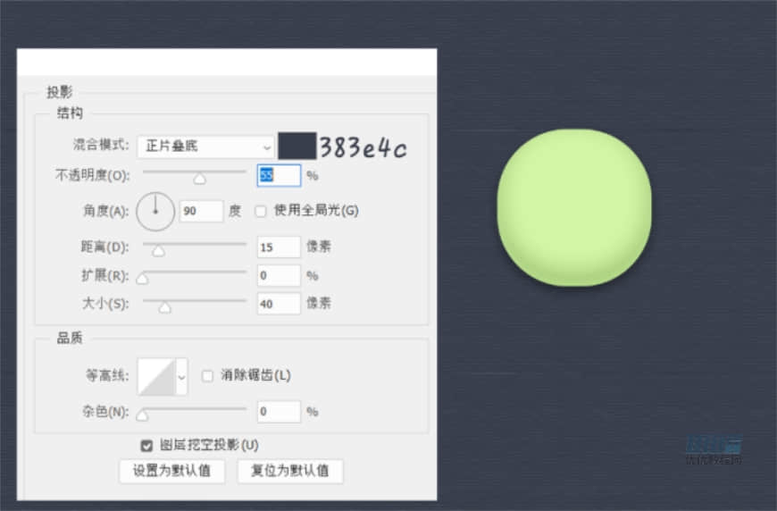Enable the 消除锯齿 anti-alias checkbox

pyautogui.click(x=207, y=376)
